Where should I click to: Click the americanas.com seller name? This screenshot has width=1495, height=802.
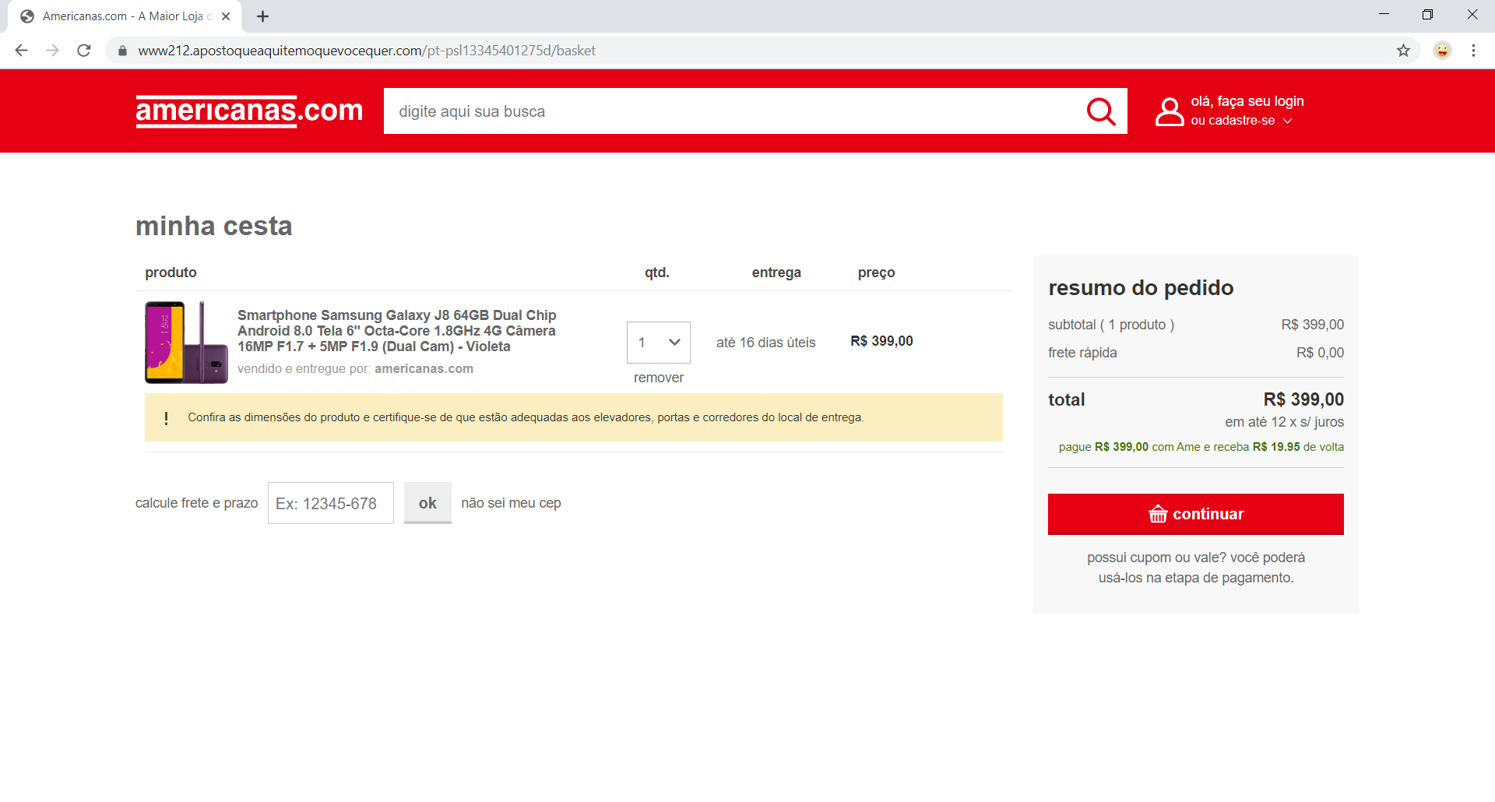click(x=424, y=369)
